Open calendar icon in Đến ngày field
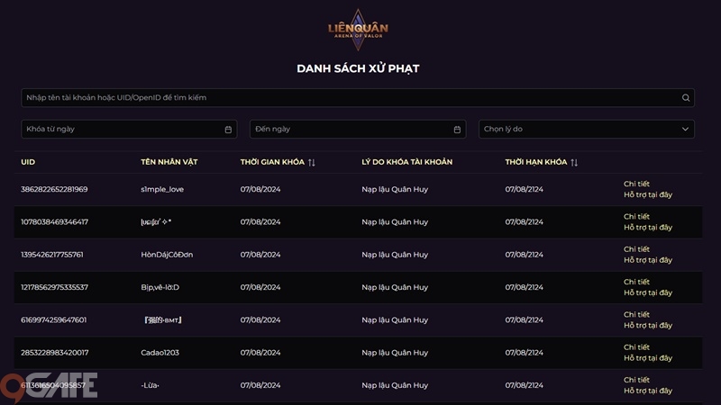Viewport: 721px width, 405px height. (x=457, y=130)
